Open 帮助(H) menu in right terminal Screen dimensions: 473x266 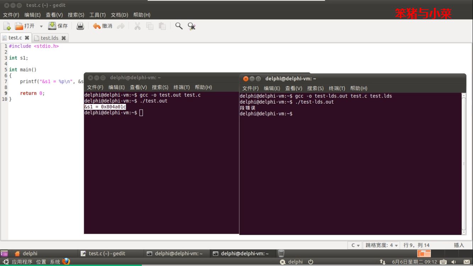tap(359, 88)
